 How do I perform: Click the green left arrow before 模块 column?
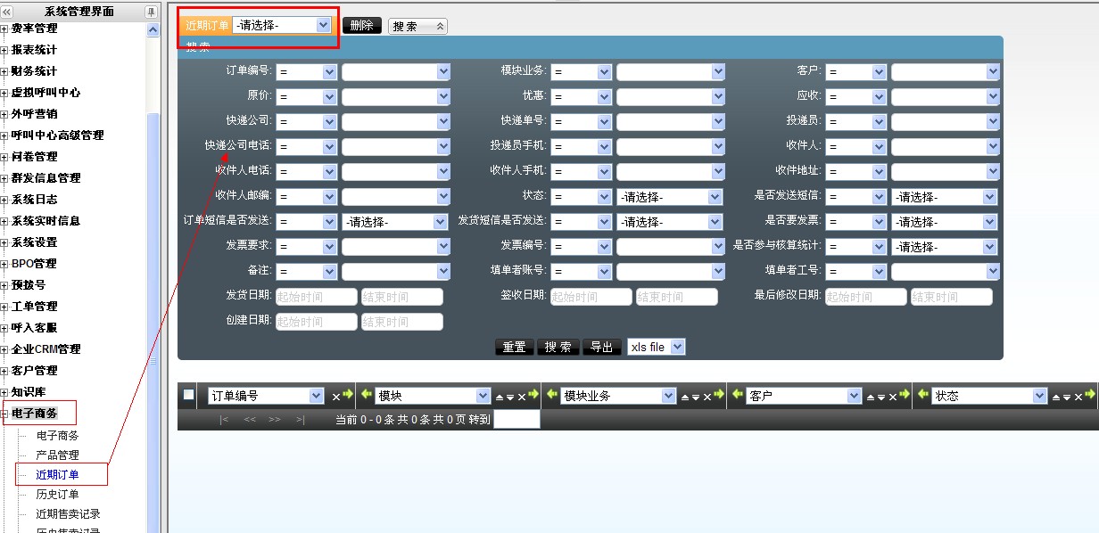pos(366,395)
